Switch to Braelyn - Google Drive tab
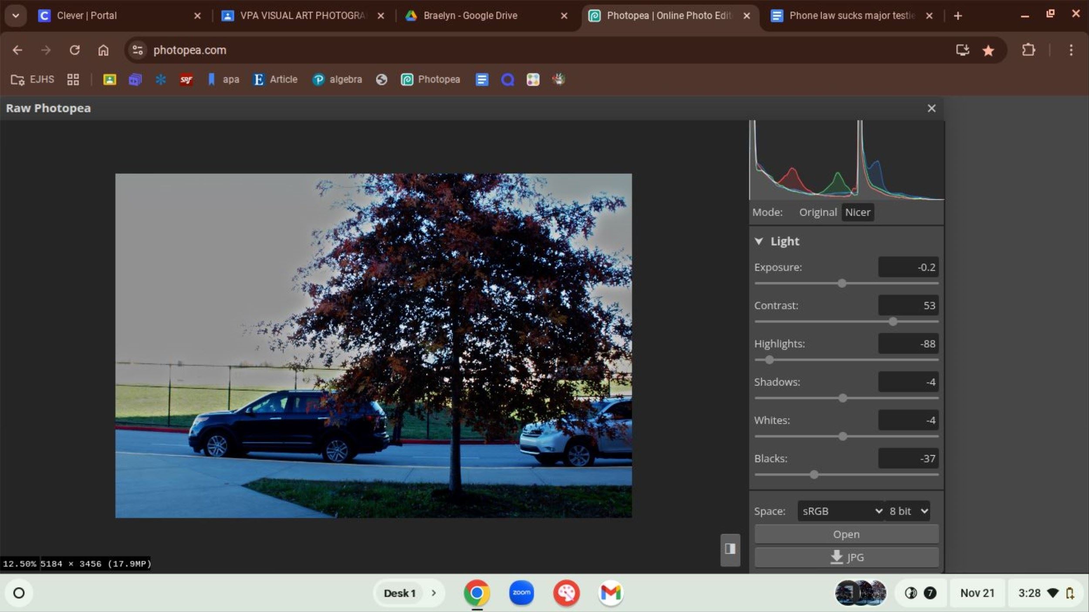Screen dimensions: 1089x612 click(470, 16)
